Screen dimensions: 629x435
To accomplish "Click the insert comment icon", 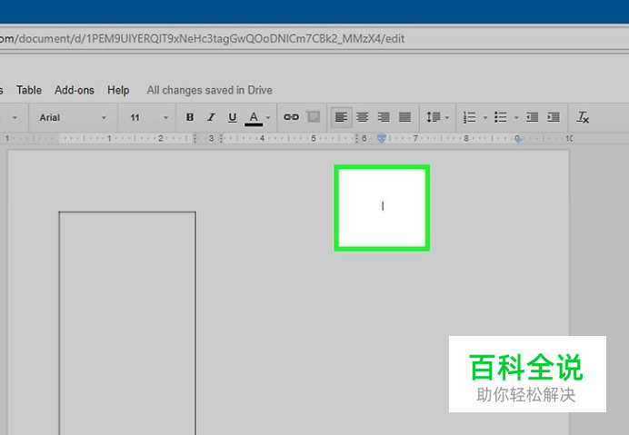I will (313, 117).
